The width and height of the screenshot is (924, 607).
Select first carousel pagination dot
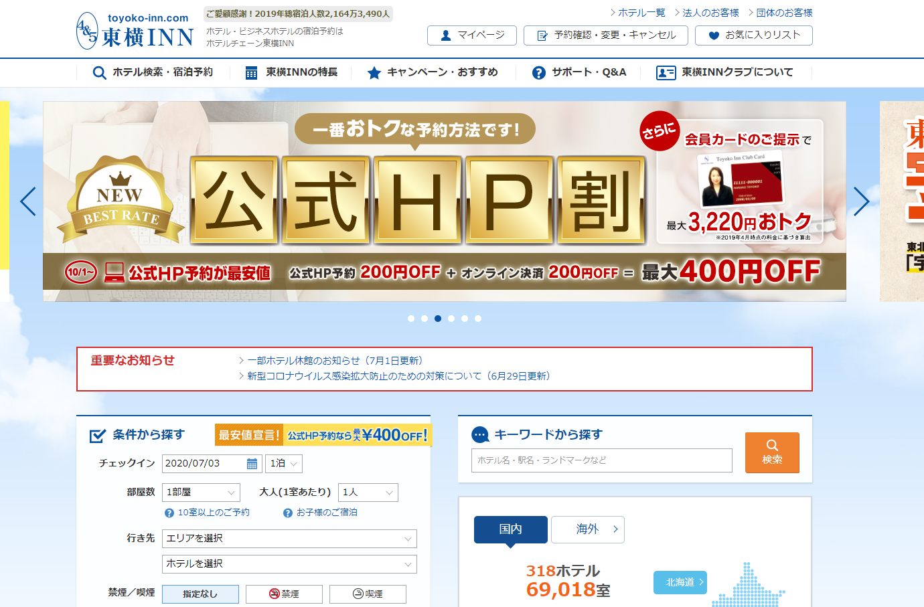(x=411, y=319)
